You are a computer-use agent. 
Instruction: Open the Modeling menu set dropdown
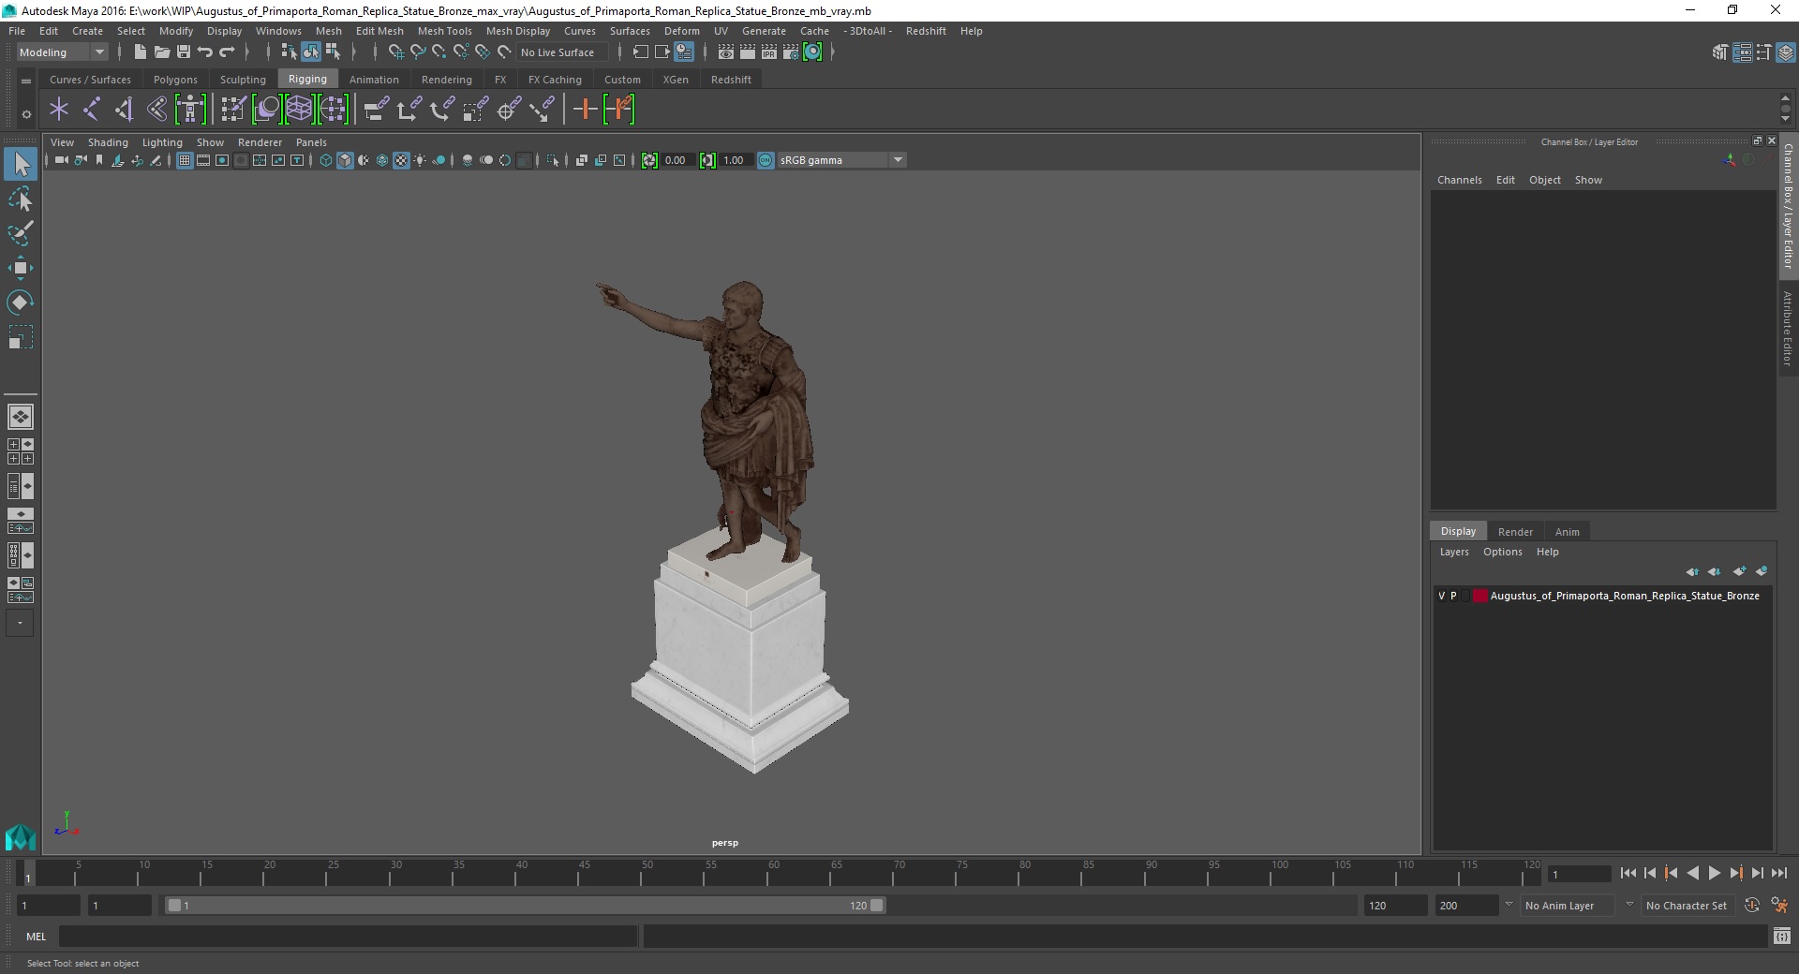(x=62, y=52)
